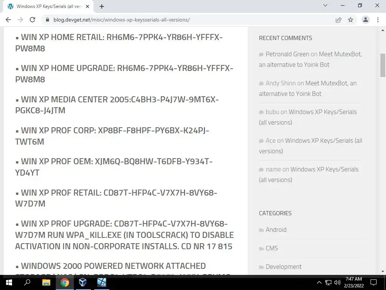Click the browser back arrow
Screen dimensions: 386x290
click(8, 20)
